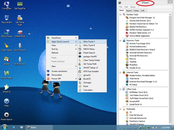Launch Driver Install from the desktop
The image size is (174, 130).
pyautogui.click(x=7, y=75)
